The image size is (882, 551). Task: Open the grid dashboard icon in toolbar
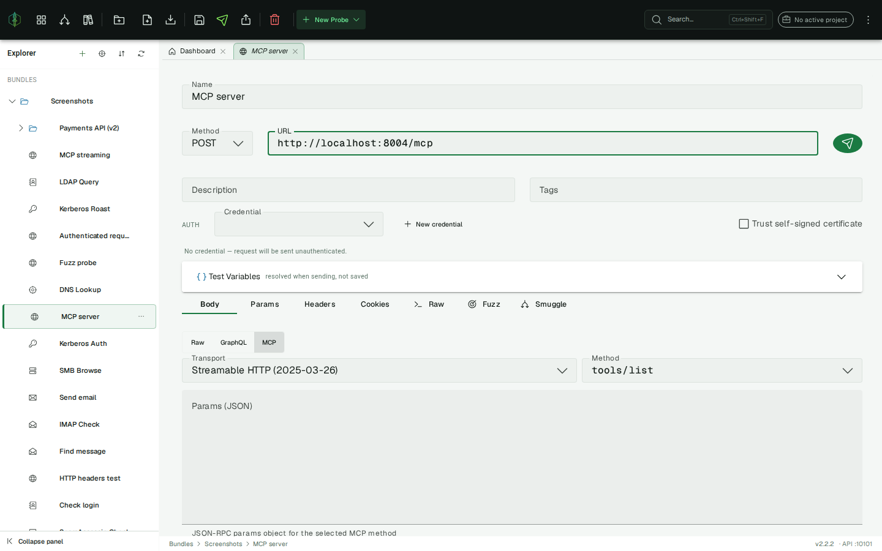click(41, 20)
